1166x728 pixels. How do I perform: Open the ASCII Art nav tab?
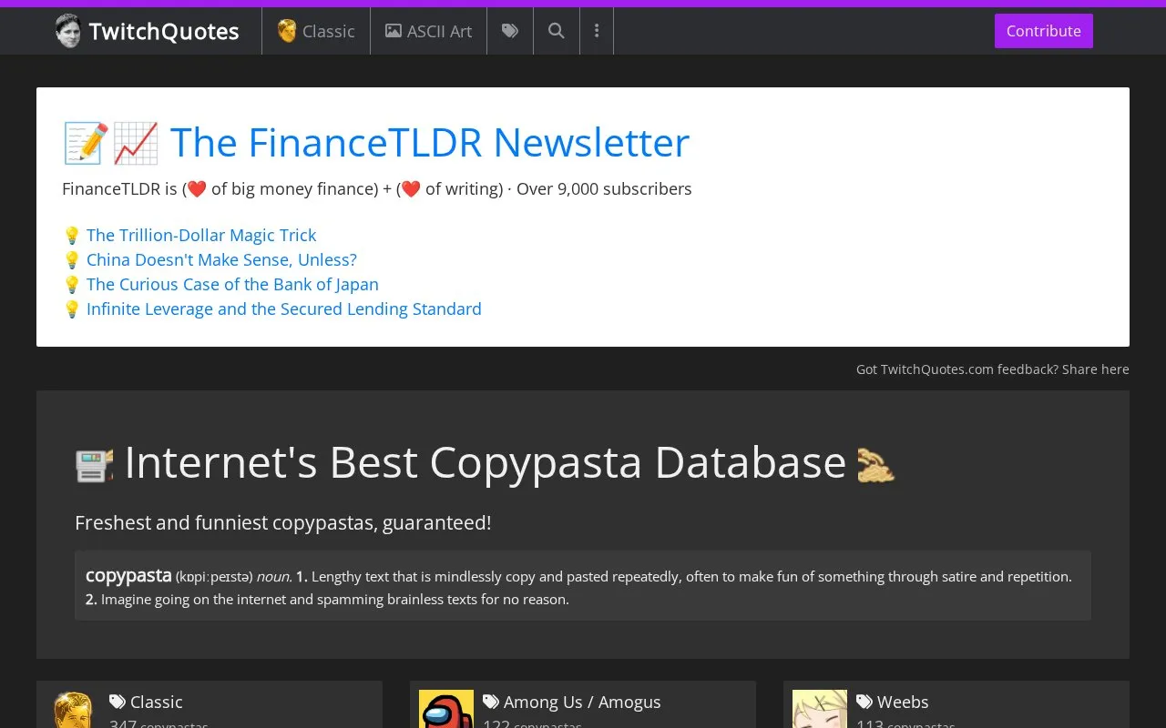pyautogui.click(x=429, y=31)
